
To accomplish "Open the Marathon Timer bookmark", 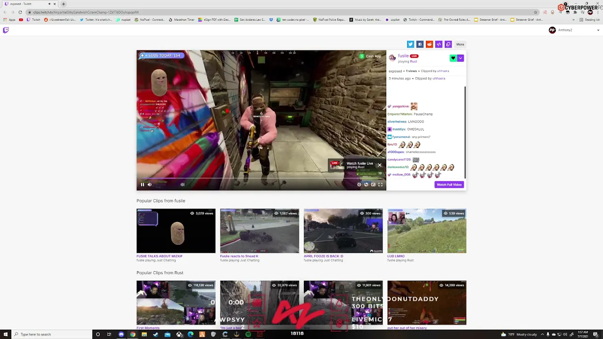I will (x=181, y=20).
